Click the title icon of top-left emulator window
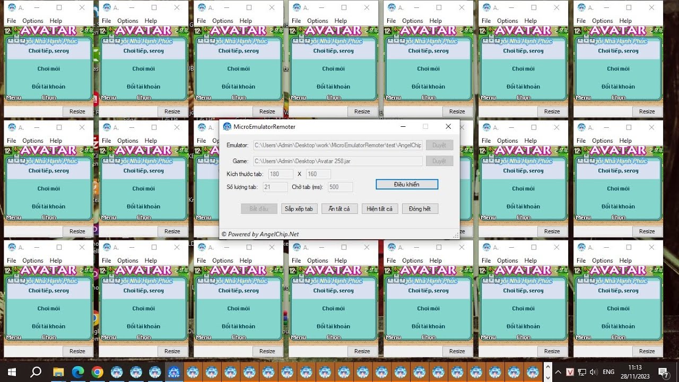Screen dimensions: 679x382 [12, 7]
